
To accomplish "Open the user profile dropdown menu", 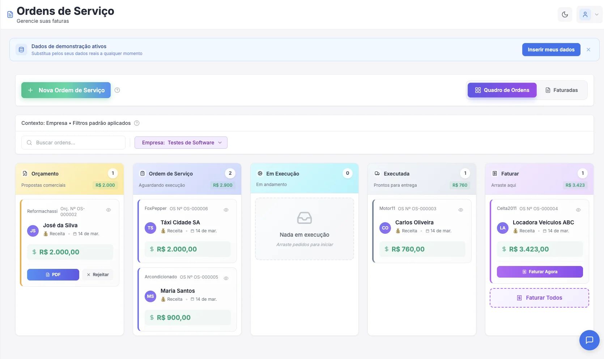I will tap(589, 14).
